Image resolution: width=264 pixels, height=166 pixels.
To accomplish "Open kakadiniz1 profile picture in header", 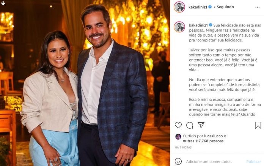I will (x=179, y=7).
